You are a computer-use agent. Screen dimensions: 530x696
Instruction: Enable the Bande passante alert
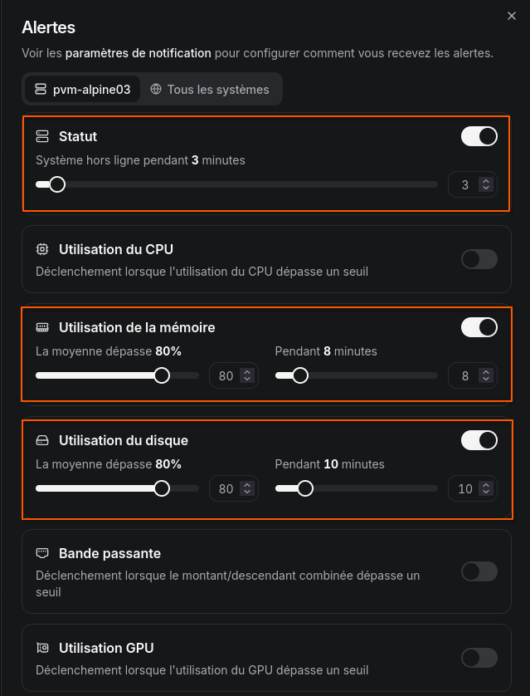pyautogui.click(x=479, y=571)
